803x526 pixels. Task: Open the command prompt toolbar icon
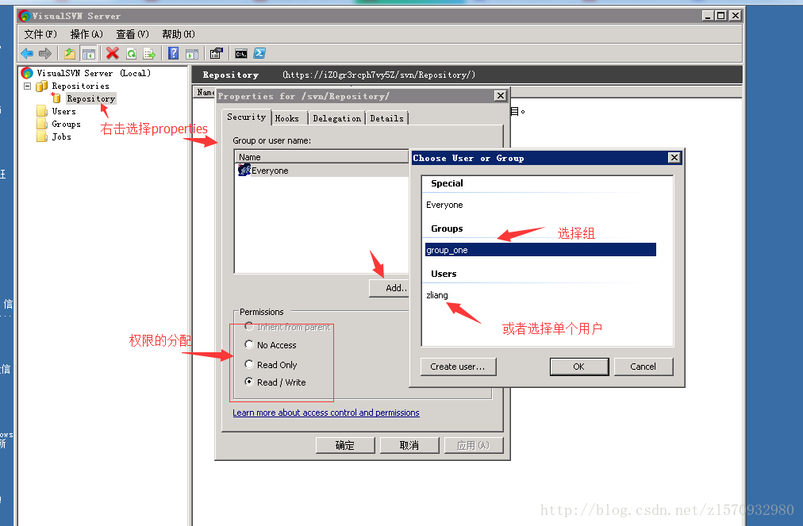(x=241, y=54)
